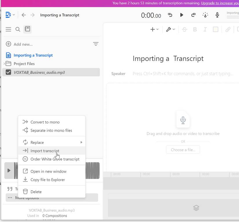This screenshot has width=239, height=222.
Task: Click the skip back icon in toolbar
Action: (x=170, y=15)
